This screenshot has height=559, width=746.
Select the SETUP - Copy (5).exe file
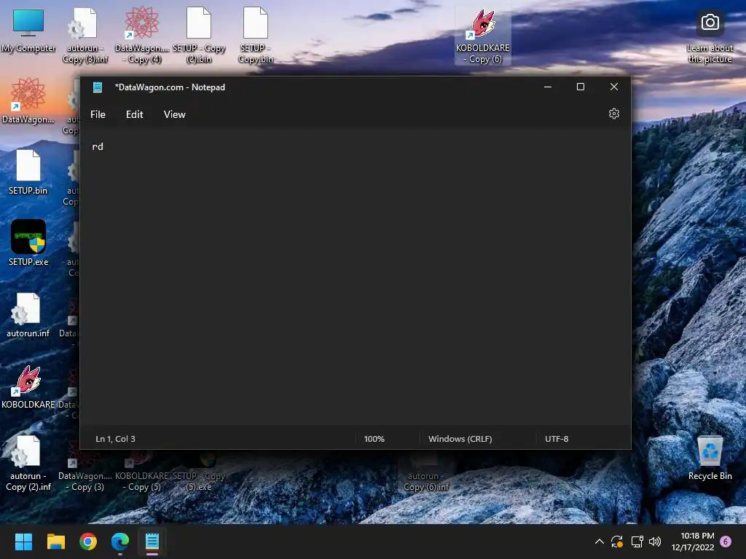[x=199, y=472]
